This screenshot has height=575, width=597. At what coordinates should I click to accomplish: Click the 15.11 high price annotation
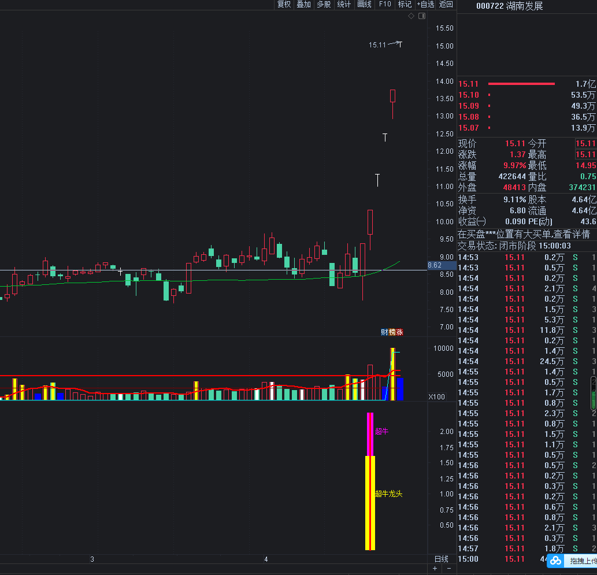tap(377, 45)
